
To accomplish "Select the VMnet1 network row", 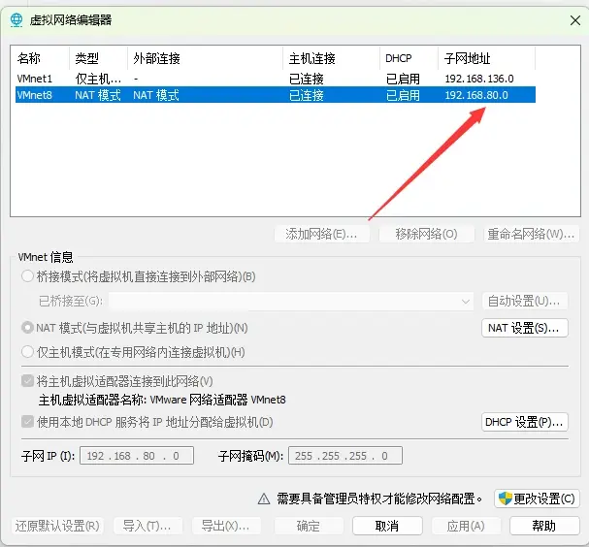I will point(276,79).
